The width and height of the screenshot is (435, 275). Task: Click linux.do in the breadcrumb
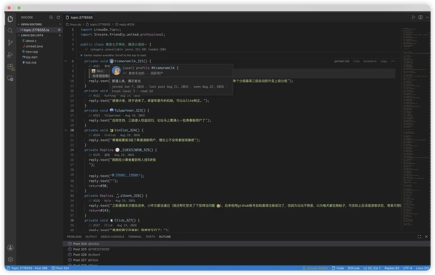(76, 25)
